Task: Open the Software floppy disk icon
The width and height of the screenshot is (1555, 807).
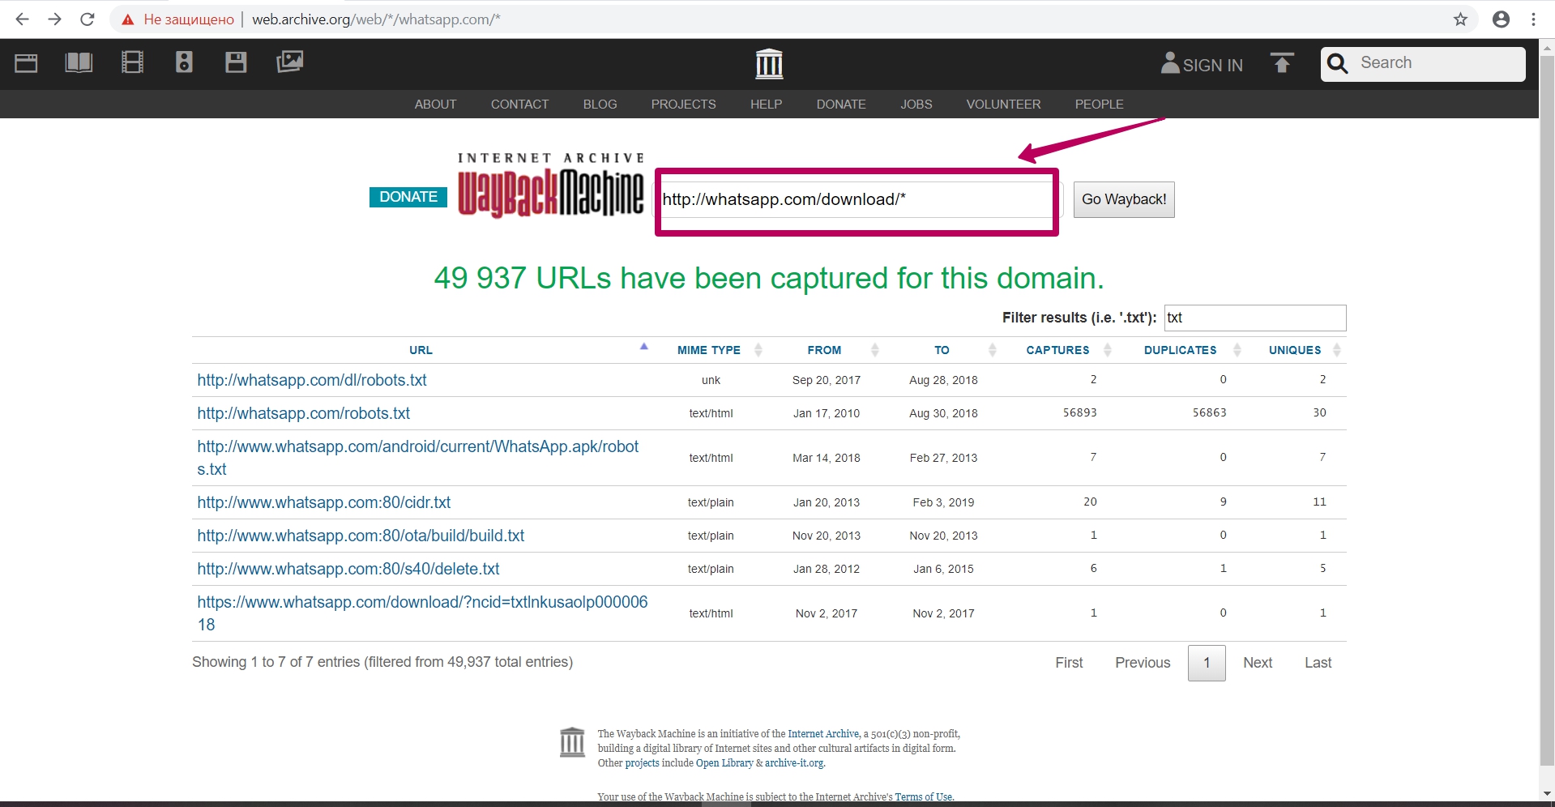Action: point(236,62)
